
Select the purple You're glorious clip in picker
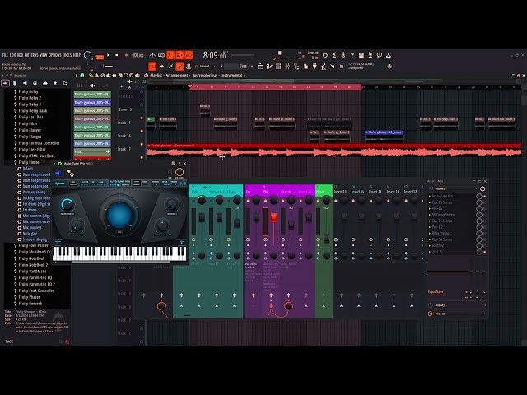[x=92, y=102]
